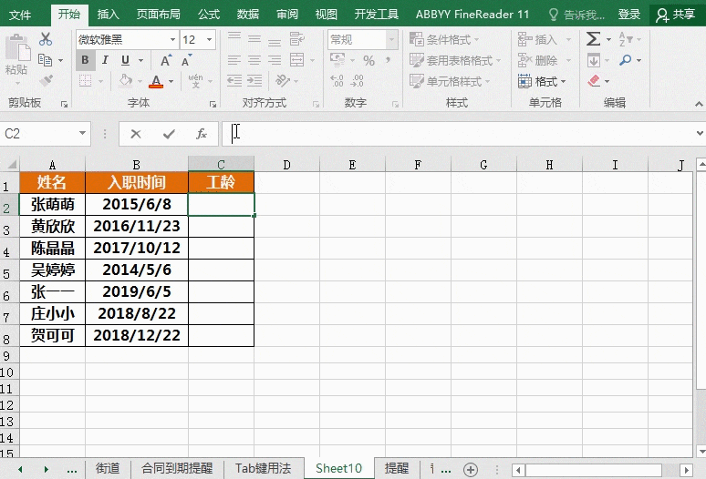Screen dimensions: 706x479
Task: Open the ABBYY FineReader 11 tab
Action: tap(472, 15)
